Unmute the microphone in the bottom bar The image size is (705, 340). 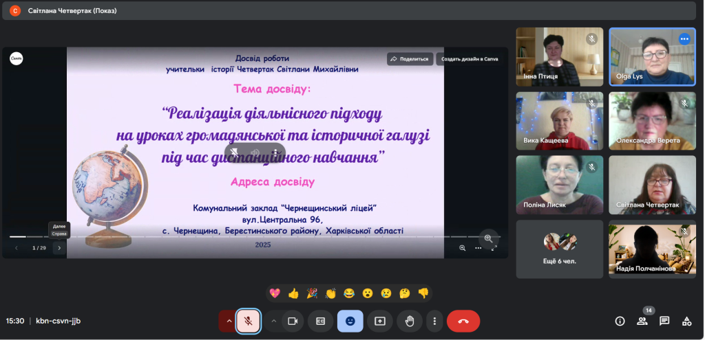point(248,321)
